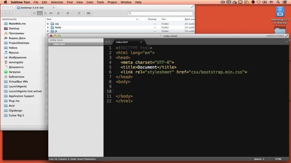Open Изображения in Finder sidebar
Screen dimensions: 291x163
pos(17,58)
